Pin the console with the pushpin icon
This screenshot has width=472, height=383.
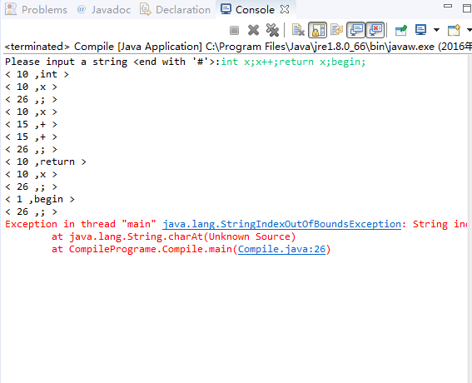(401, 30)
